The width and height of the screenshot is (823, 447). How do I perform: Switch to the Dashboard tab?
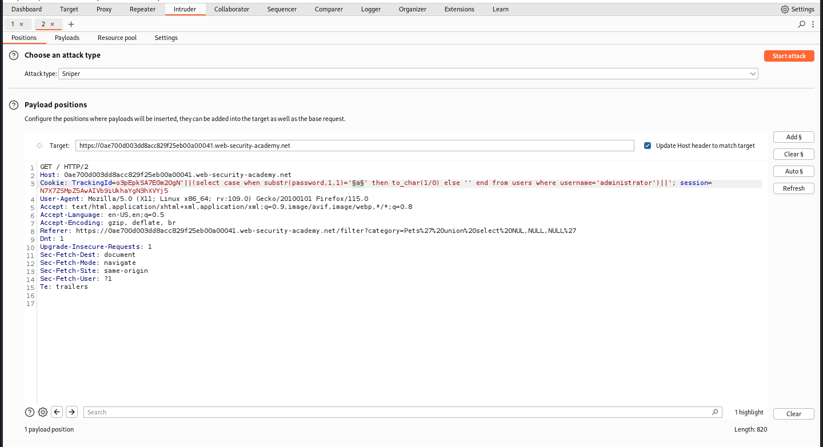click(27, 9)
